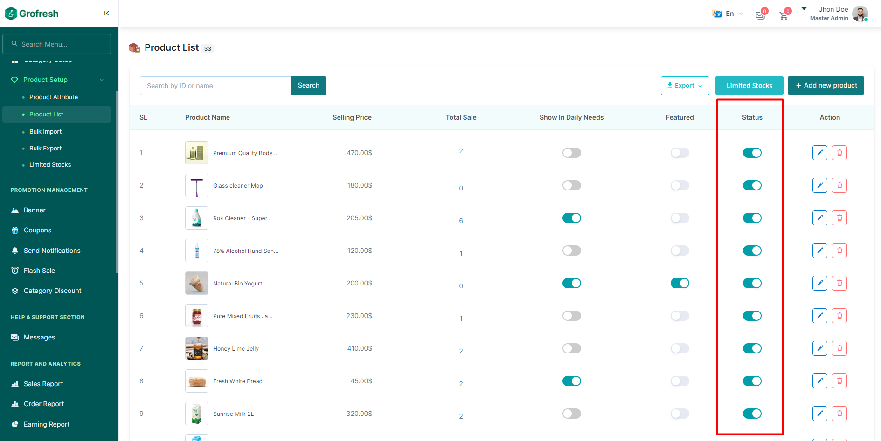The width and height of the screenshot is (881, 441).
Task: Edit the Sunrise Milk 2L product
Action: pyautogui.click(x=820, y=414)
